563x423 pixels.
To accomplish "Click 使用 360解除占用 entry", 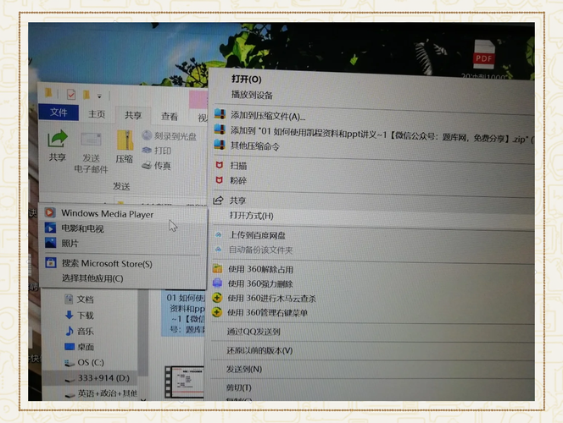I will [x=260, y=269].
